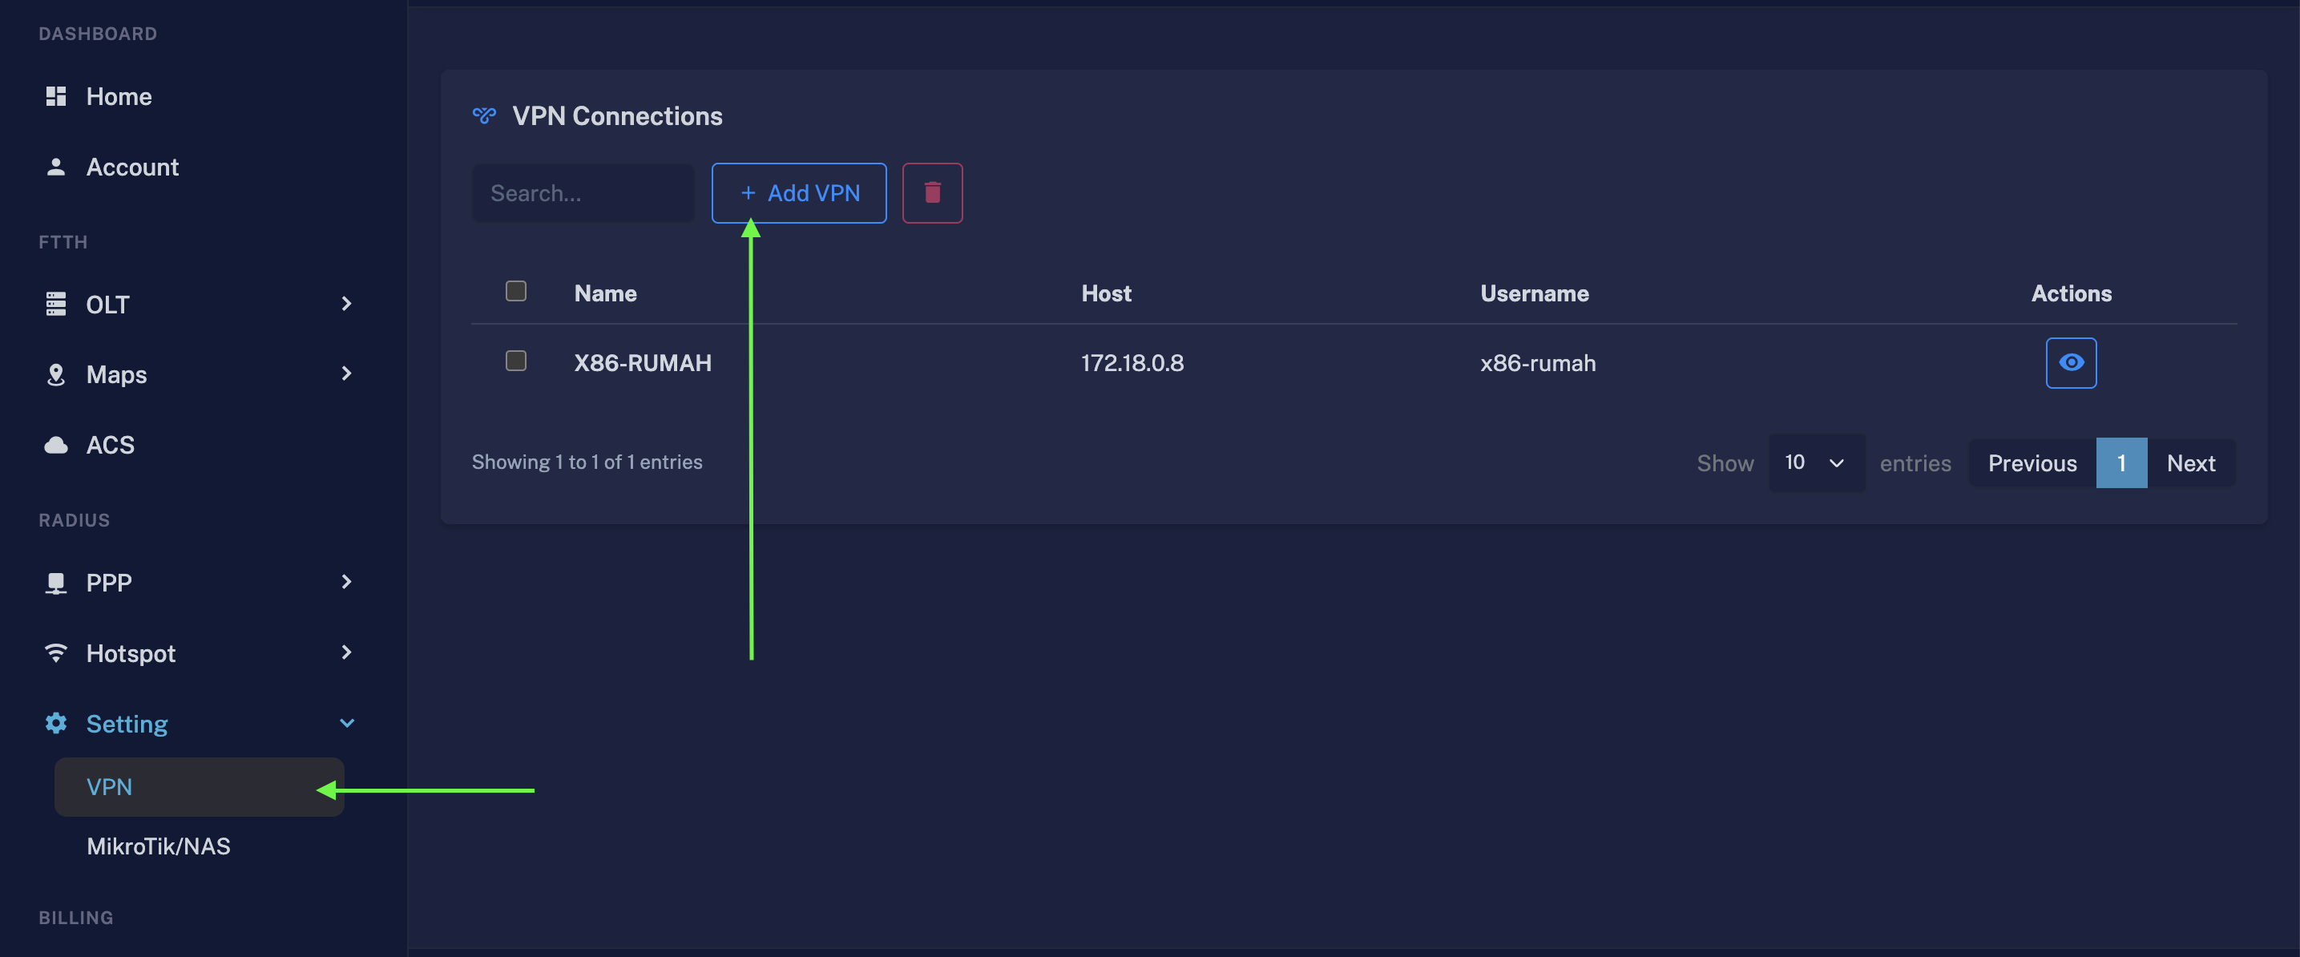Click the Showing 1 to 1 entries text
2300x957 pixels.
tap(587, 462)
